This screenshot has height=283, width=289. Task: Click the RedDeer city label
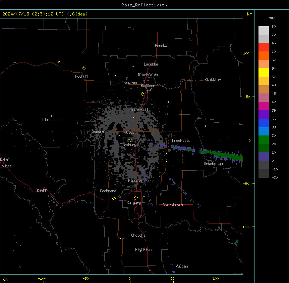(148, 86)
